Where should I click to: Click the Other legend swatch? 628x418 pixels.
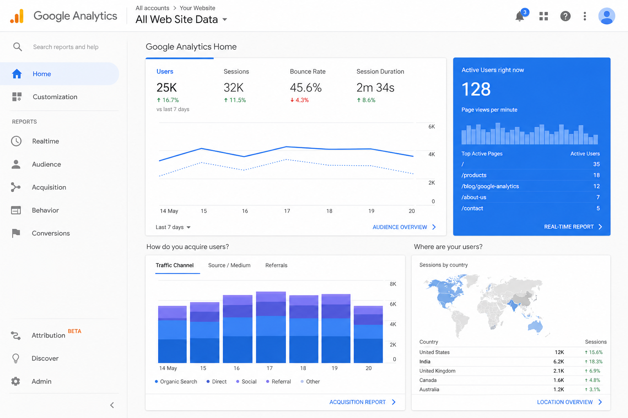302,382
